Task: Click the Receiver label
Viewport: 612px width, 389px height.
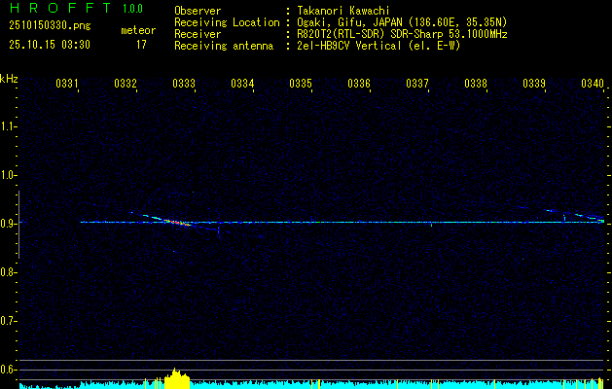Action: (198, 34)
